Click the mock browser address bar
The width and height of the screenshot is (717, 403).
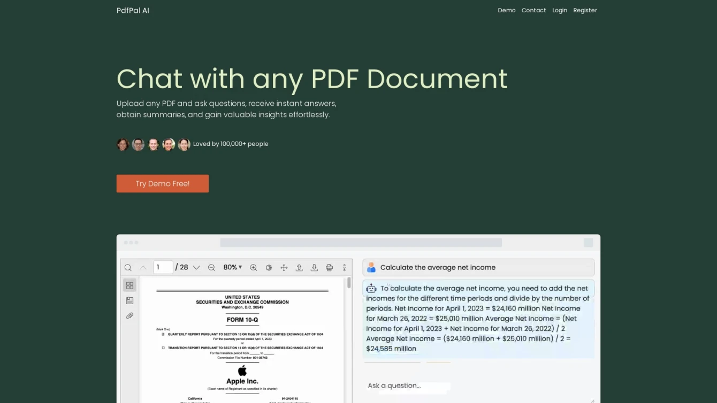coord(361,243)
